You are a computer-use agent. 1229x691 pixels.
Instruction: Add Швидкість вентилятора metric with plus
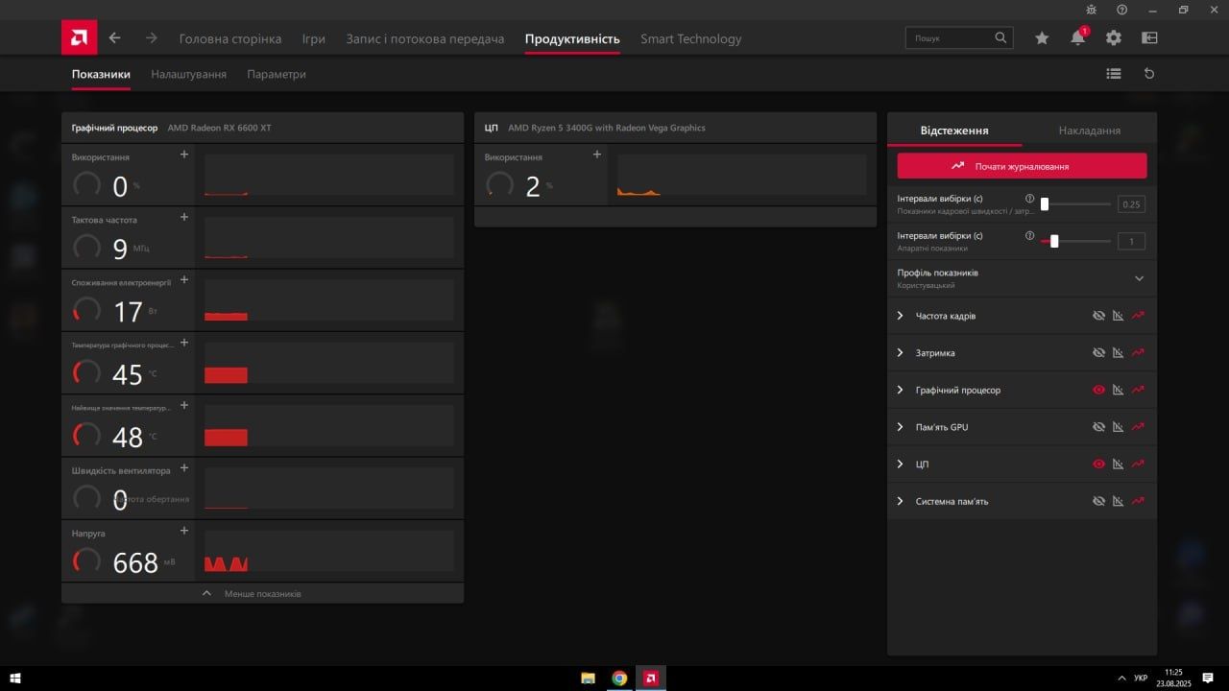[184, 468]
